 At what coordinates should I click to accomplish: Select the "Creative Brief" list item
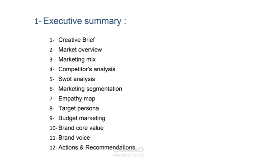(76, 40)
